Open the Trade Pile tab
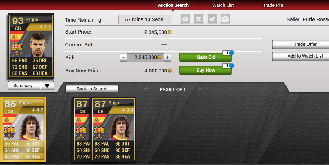This screenshot has height=165, width=329. pyautogui.click(x=273, y=5)
